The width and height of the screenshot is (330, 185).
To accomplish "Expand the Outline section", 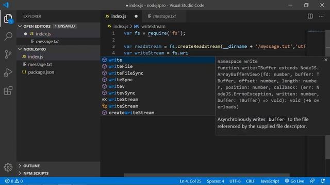I will point(58,165).
